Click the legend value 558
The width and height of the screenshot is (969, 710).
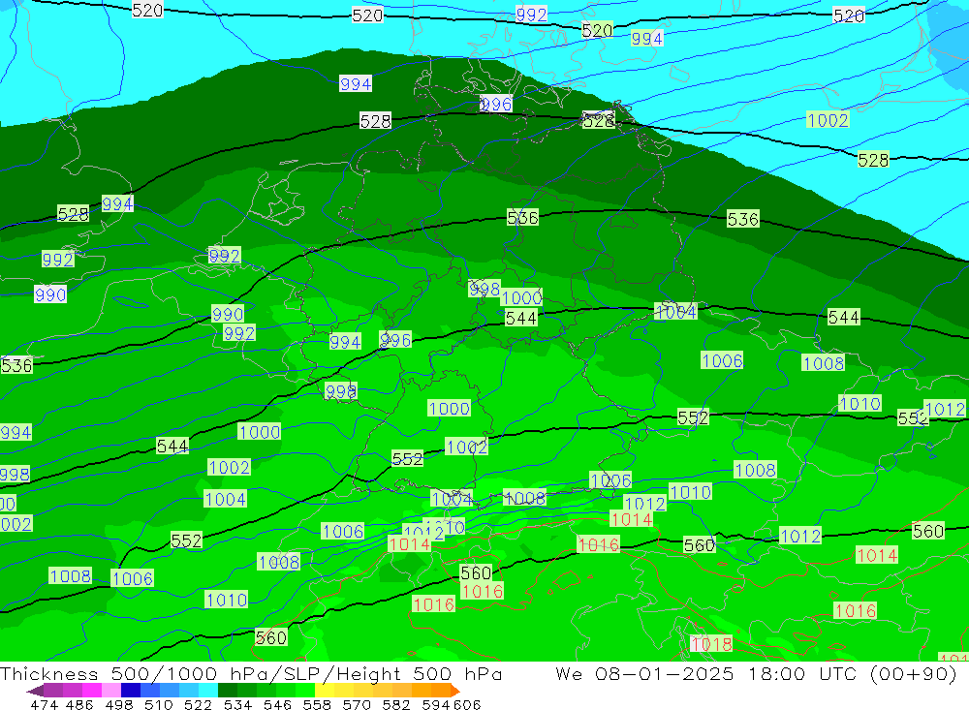pos(317,704)
